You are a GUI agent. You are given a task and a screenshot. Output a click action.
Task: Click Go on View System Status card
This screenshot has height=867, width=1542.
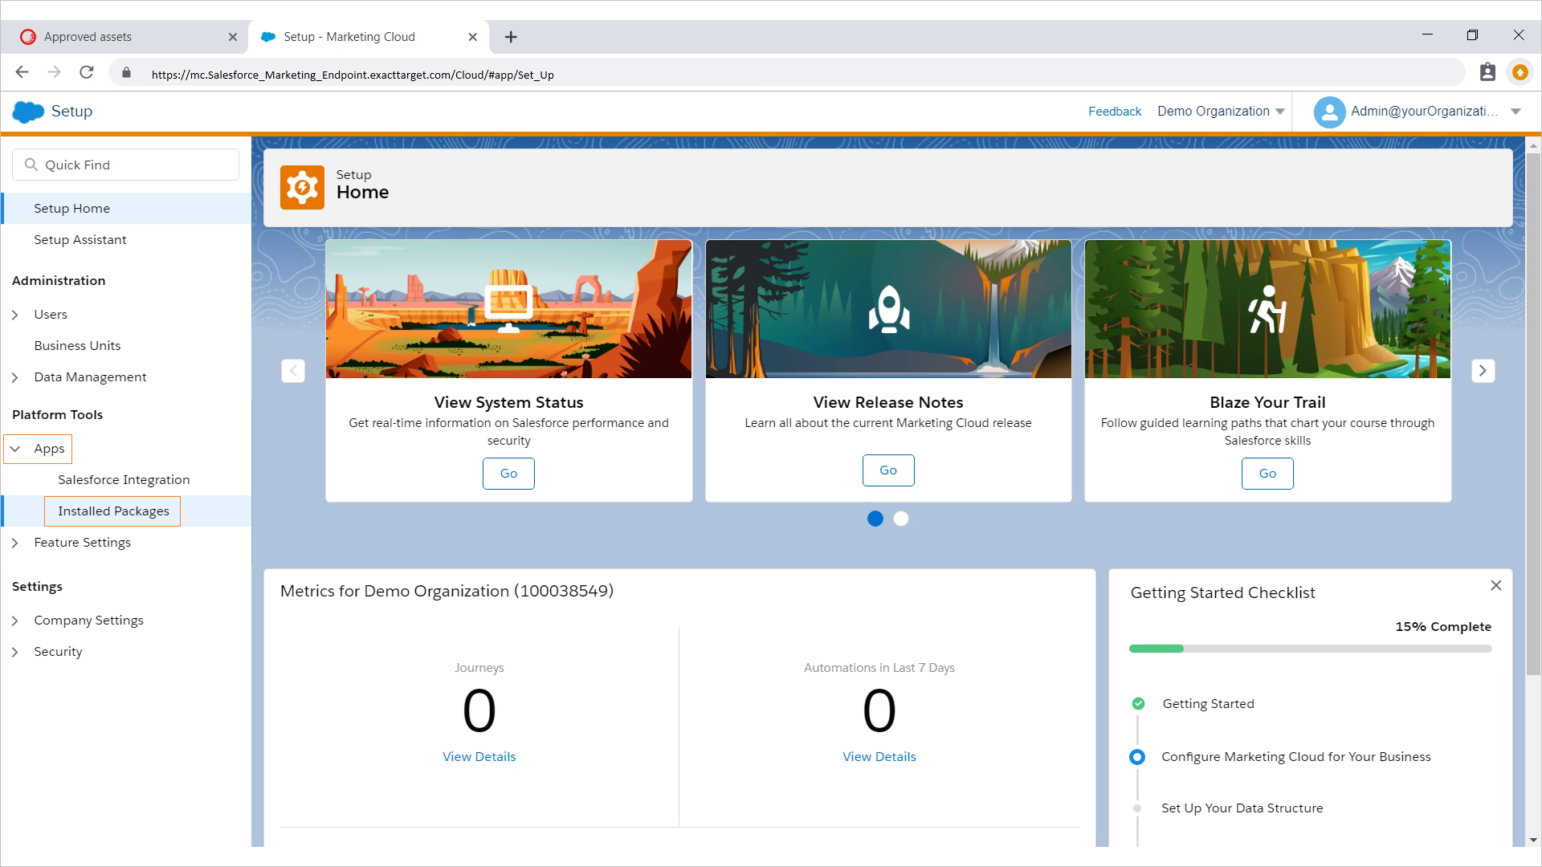click(508, 474)
